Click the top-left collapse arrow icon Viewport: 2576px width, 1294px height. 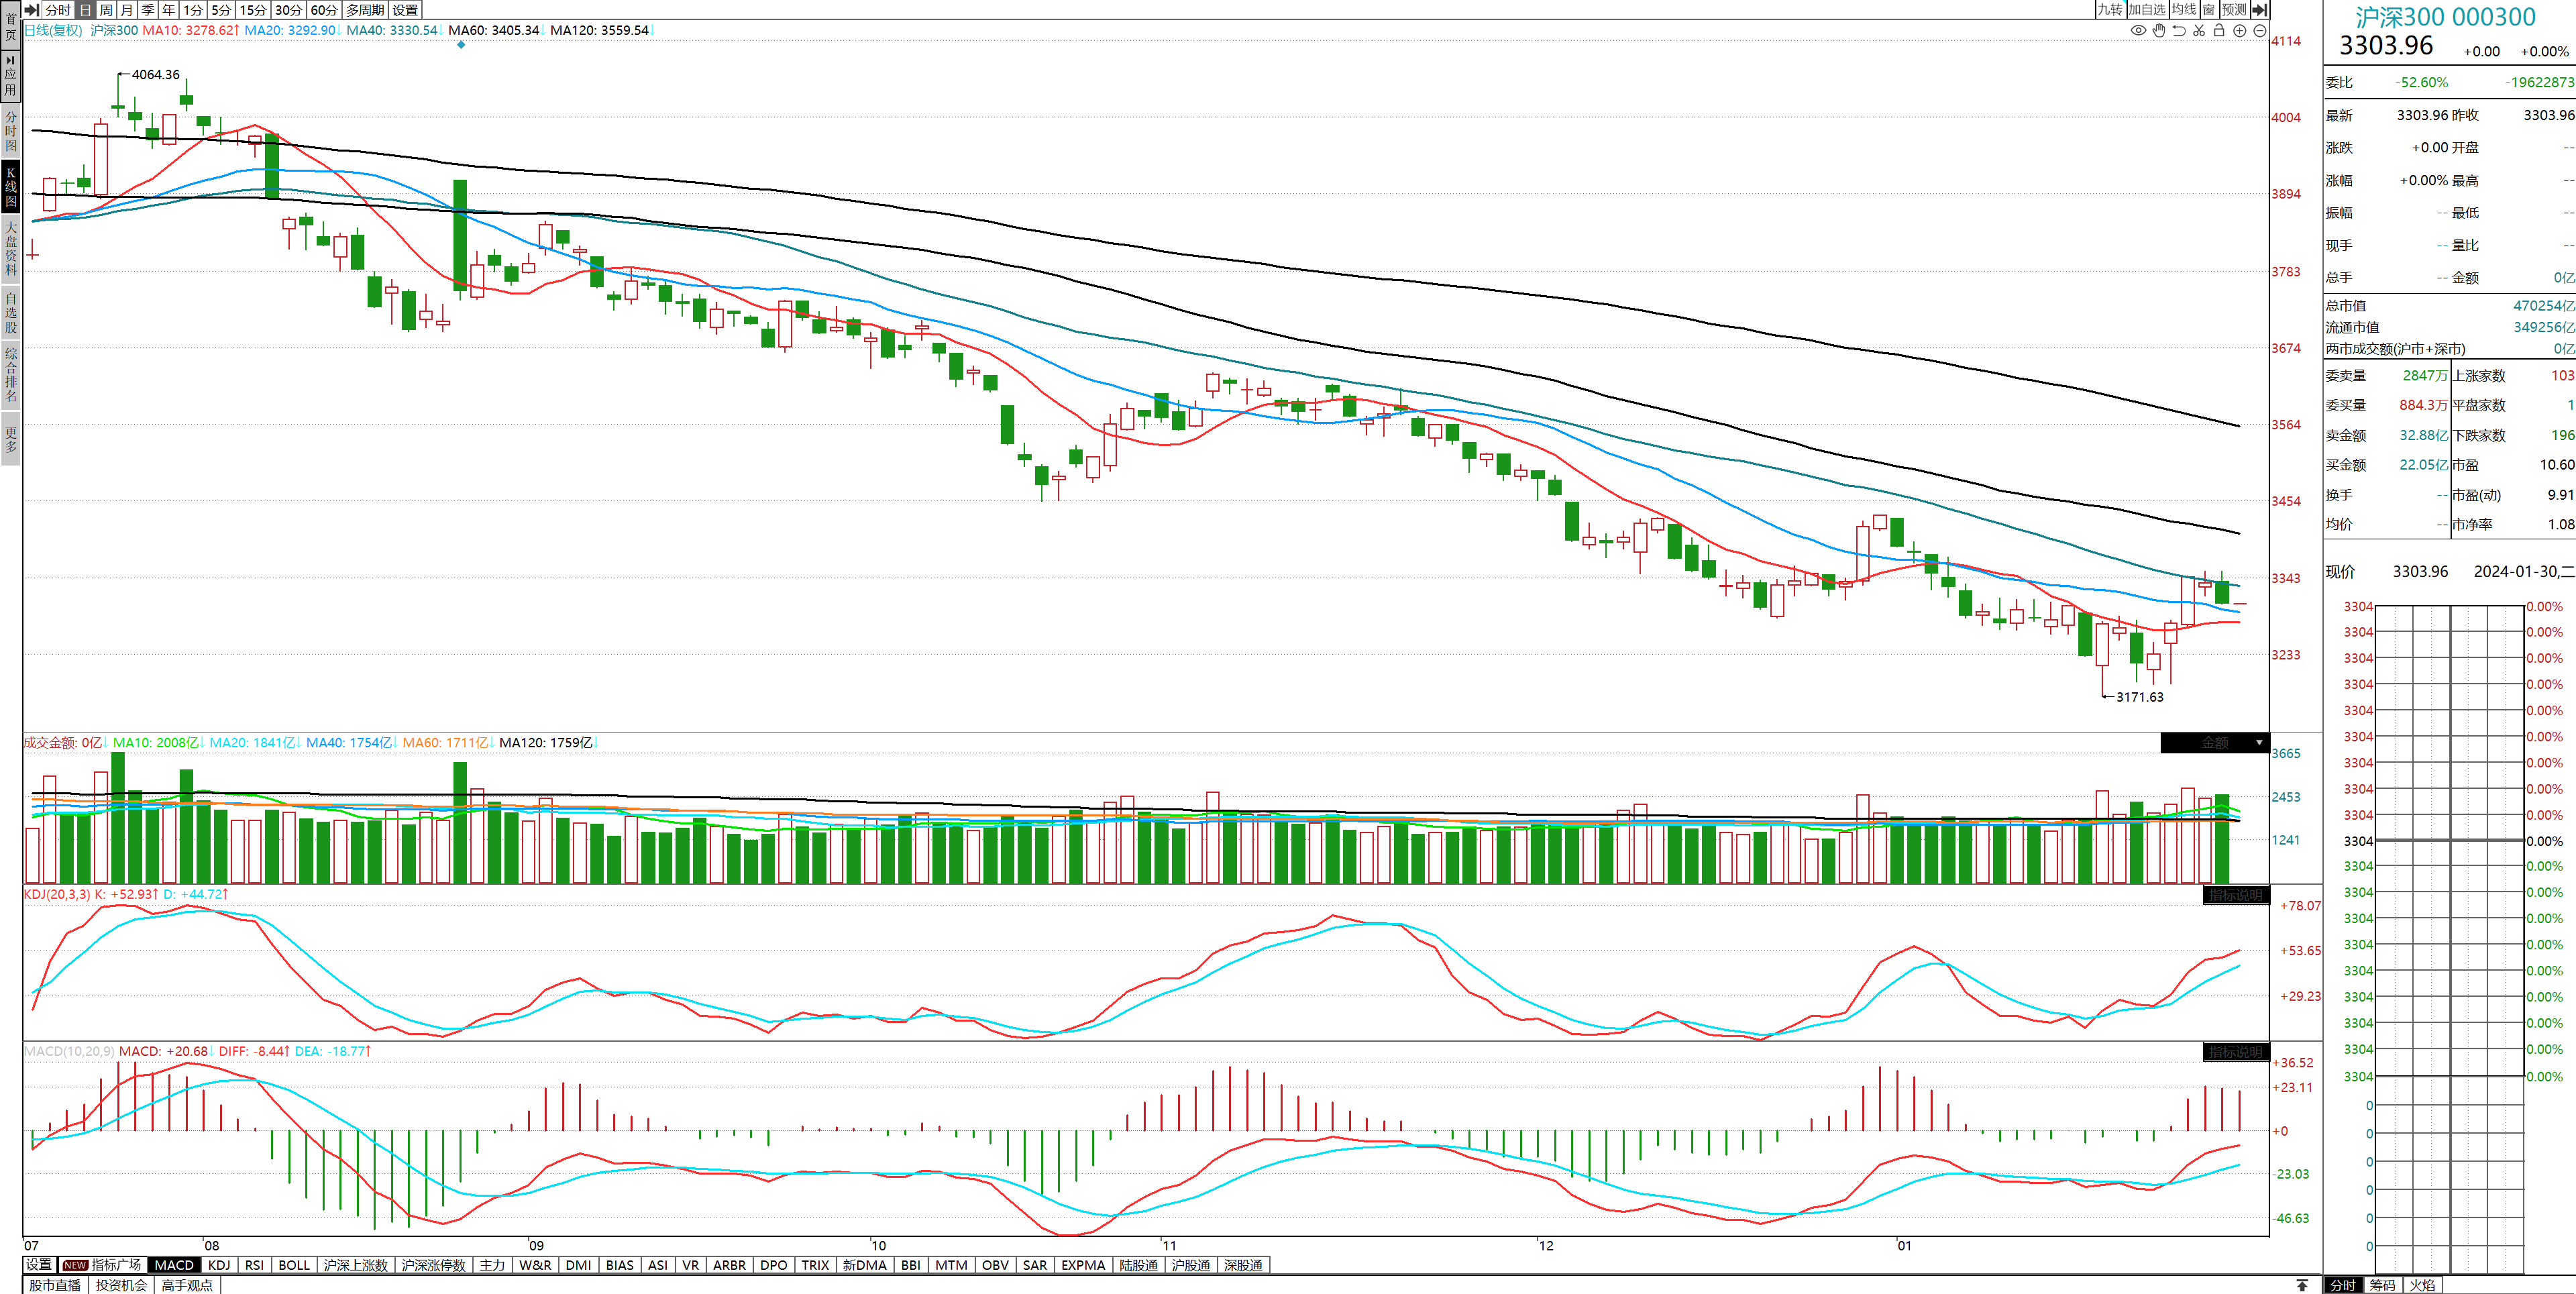[32, 9]
